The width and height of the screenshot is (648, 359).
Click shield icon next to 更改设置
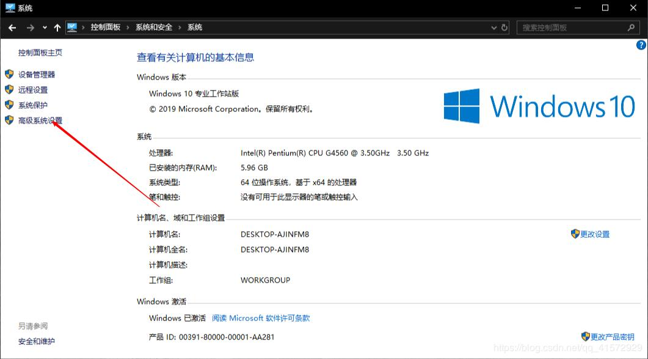(575, 234)
